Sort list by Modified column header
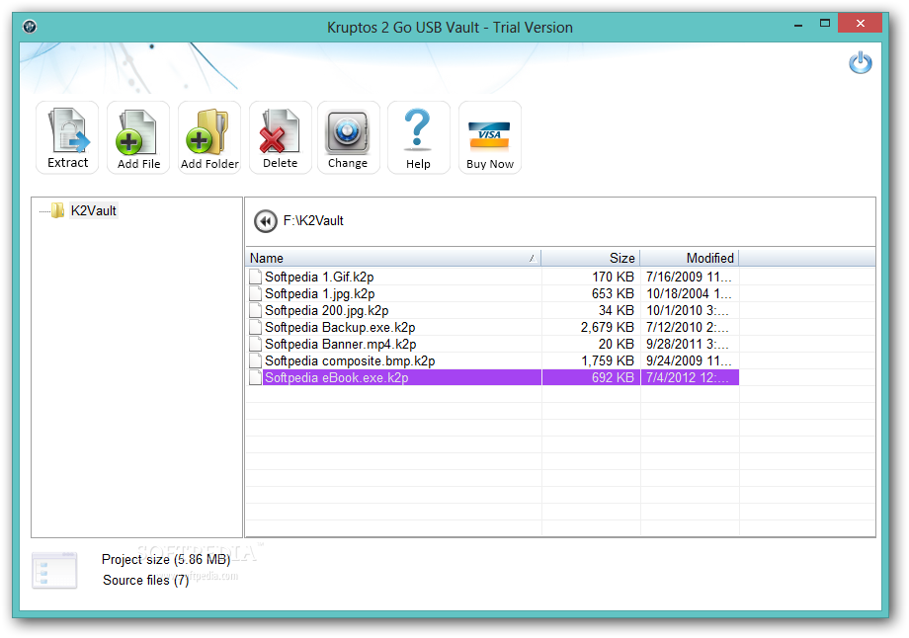This screenshot has width=909, height=638. pos(690,258)
